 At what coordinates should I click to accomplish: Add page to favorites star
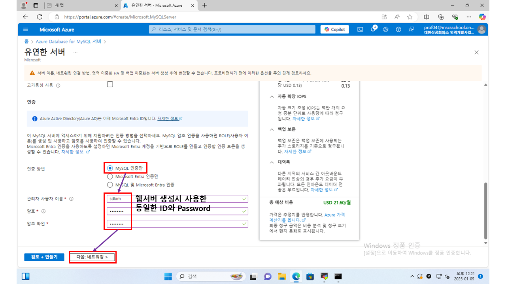410,17
